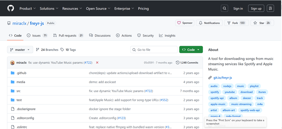The width and height of the screenshot is (282, 129).
Task: Open the media folder name
Action: point(21,82)
